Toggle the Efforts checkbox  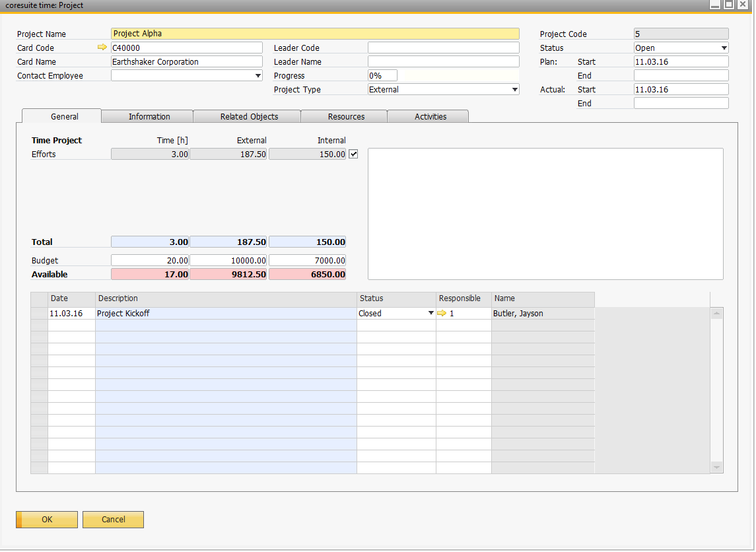(353, 154)
